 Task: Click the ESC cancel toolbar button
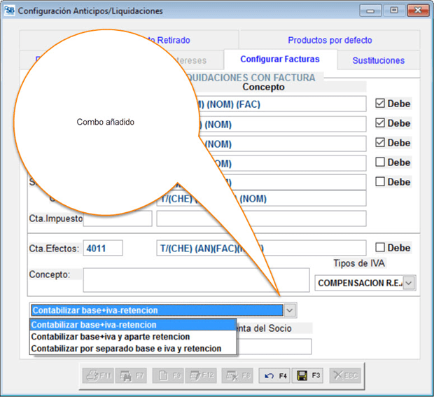coord(345,375)
